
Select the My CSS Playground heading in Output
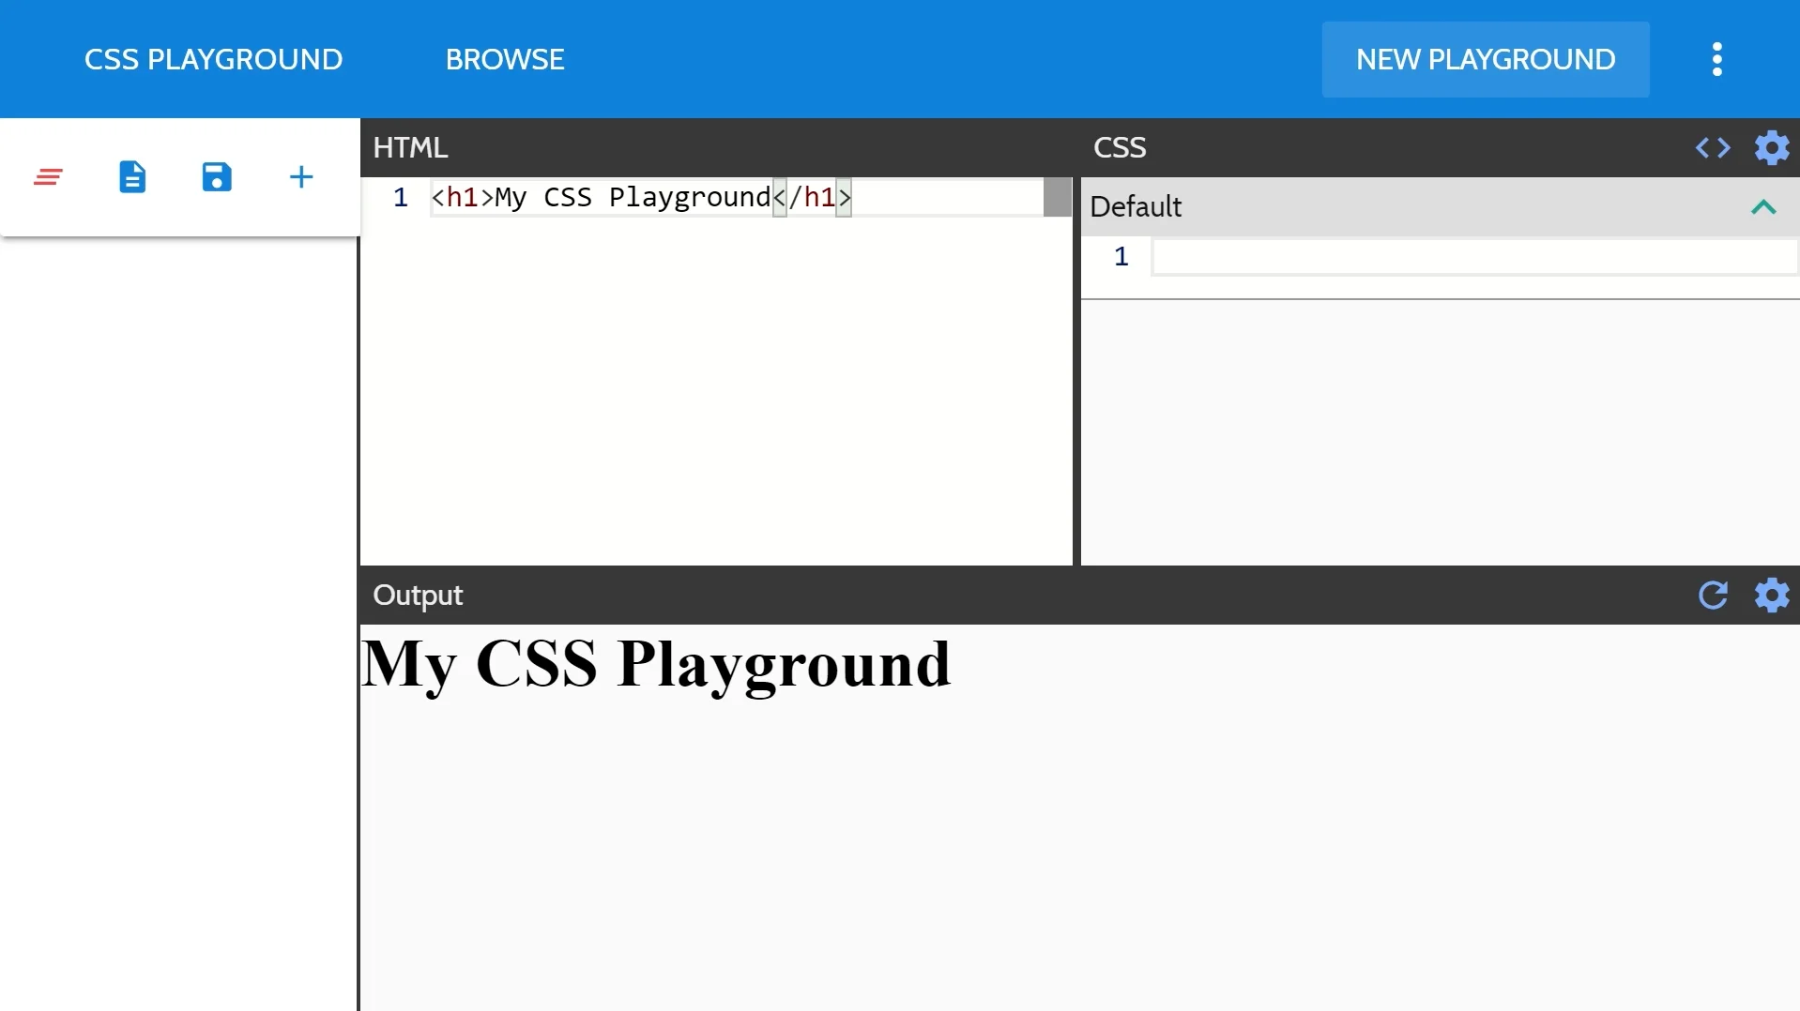point(657,666)
